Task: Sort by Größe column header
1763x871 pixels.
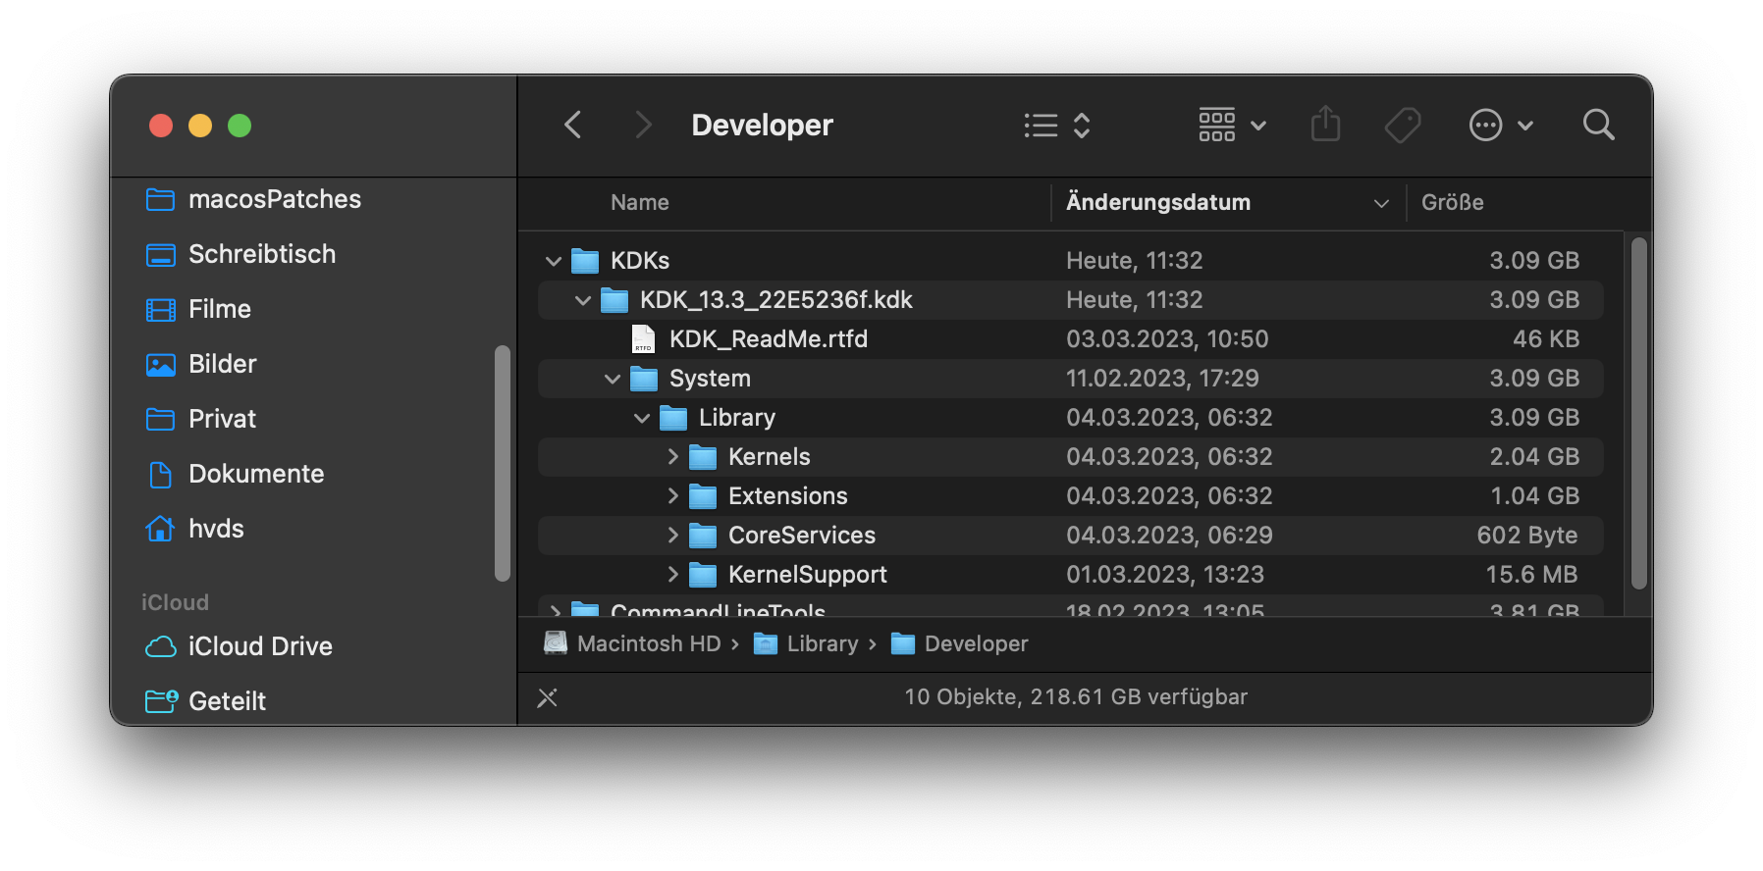Action: 1452,202
